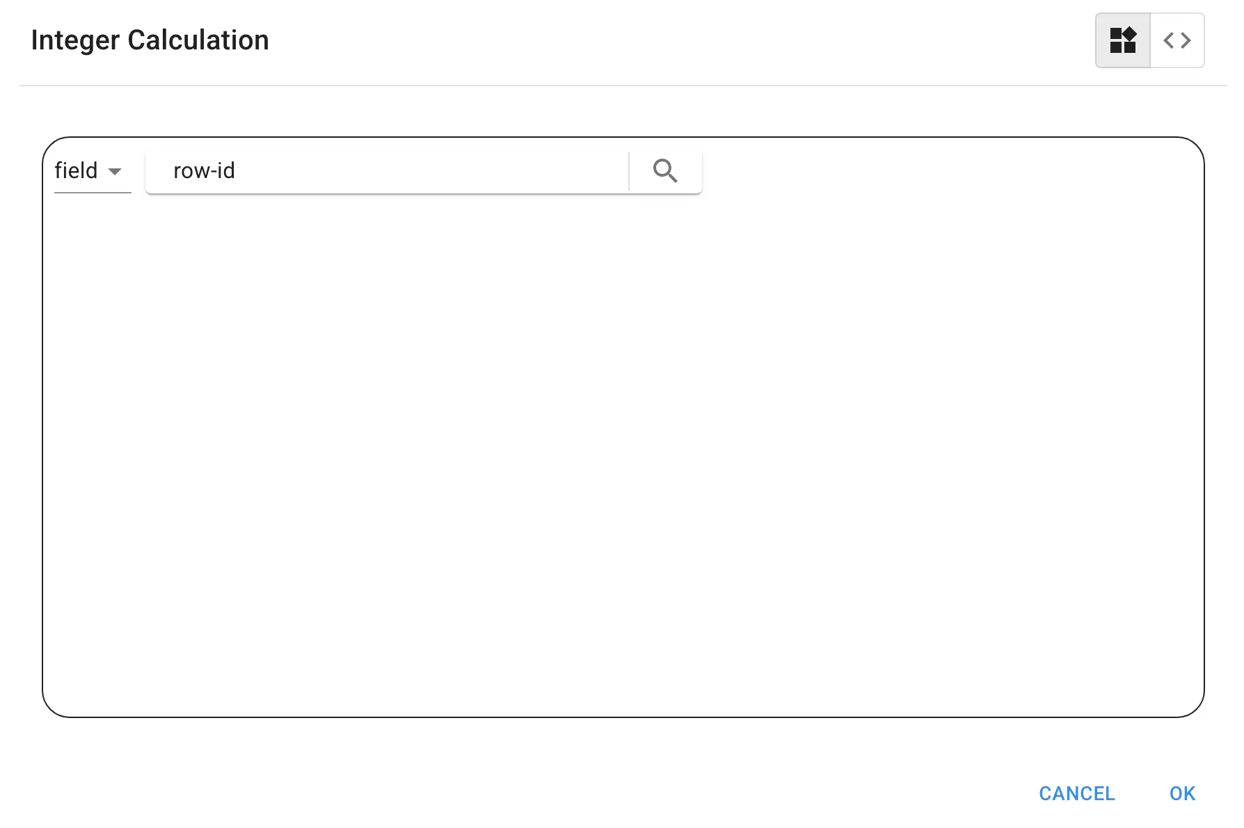
Task: Click the magnifying glass search icon
Action: pos(665,170)
